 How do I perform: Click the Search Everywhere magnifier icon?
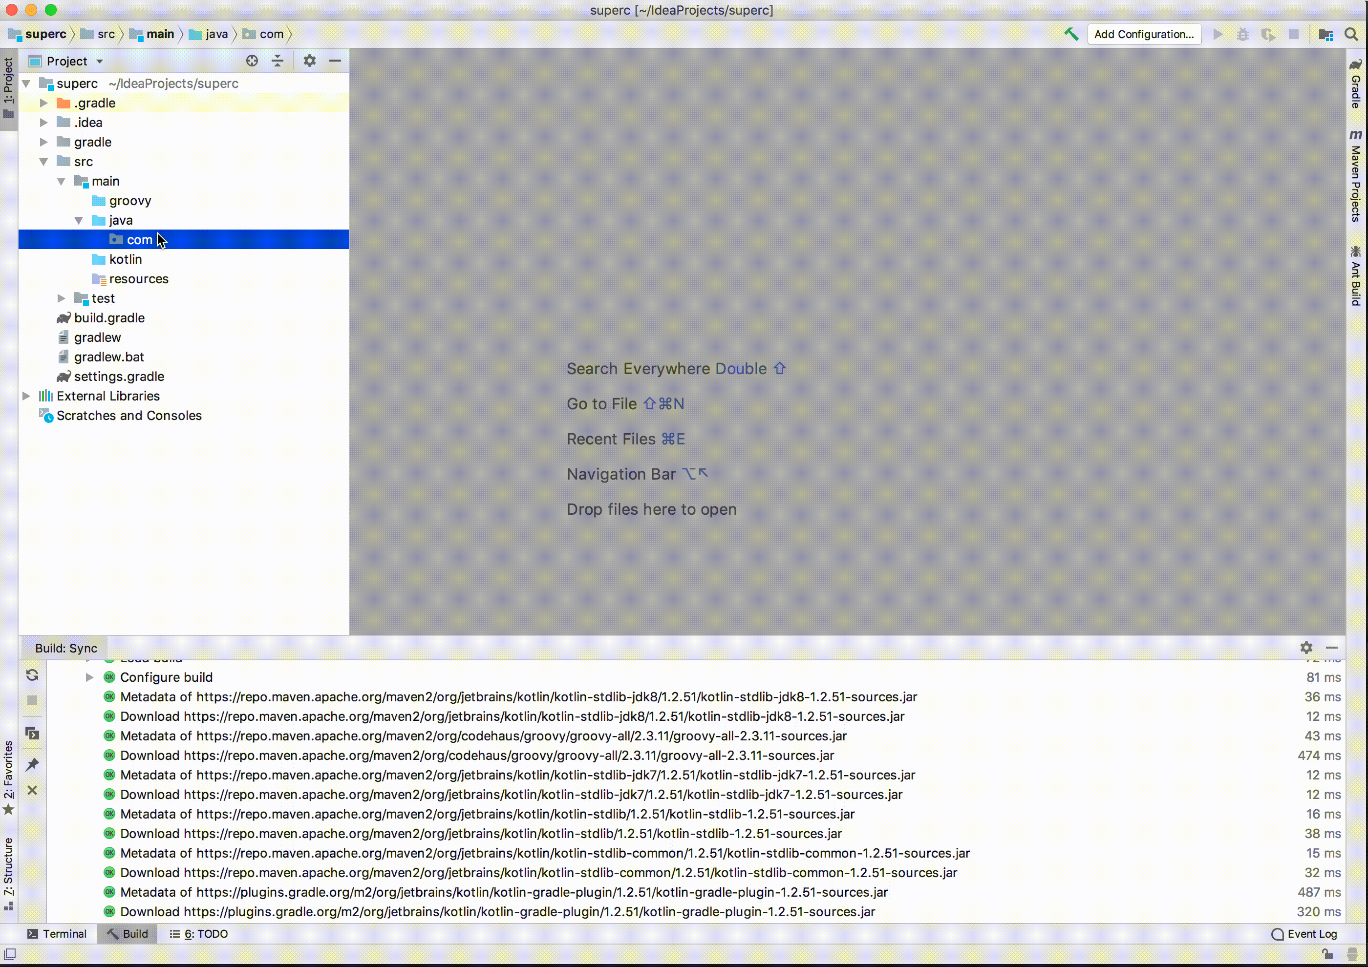[x=1351, y=35]
